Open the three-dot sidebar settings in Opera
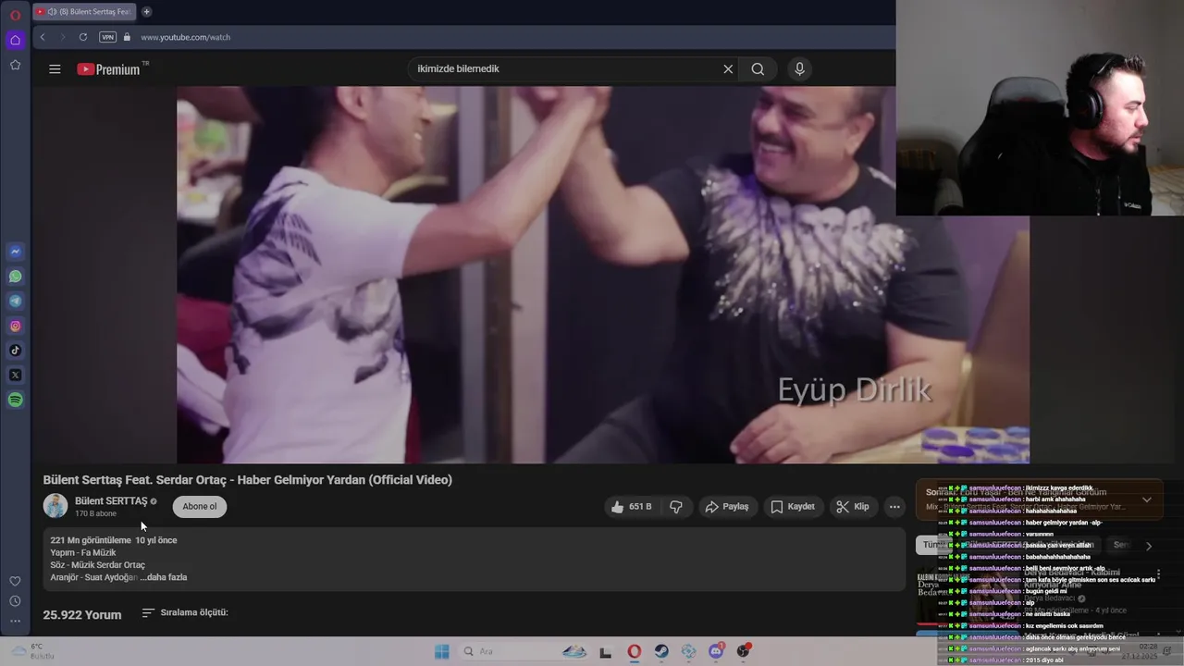This screenshot has width=1184, height=666. [15, 622]
